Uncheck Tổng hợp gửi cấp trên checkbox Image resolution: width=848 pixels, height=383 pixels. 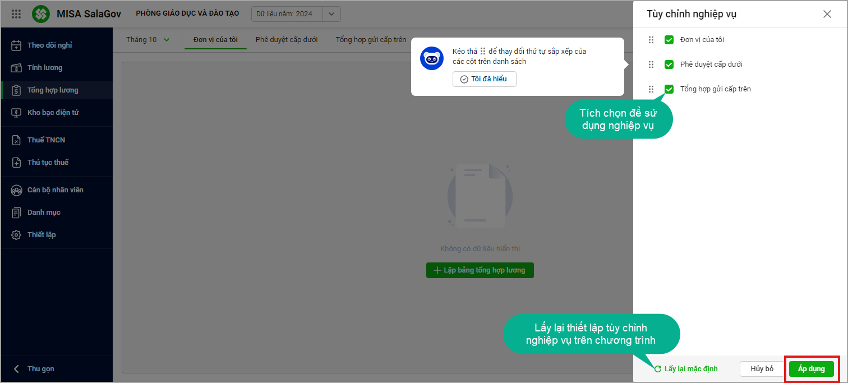point(669,89)
